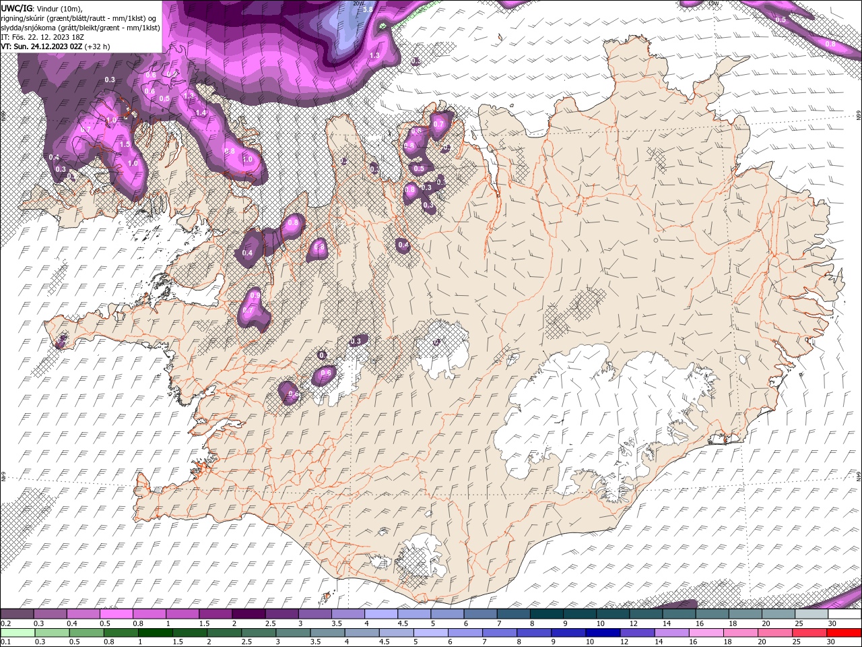862x647 pixels.
Task: Click the UWC/IG title in header box
Action: click(x=16, y=8)
